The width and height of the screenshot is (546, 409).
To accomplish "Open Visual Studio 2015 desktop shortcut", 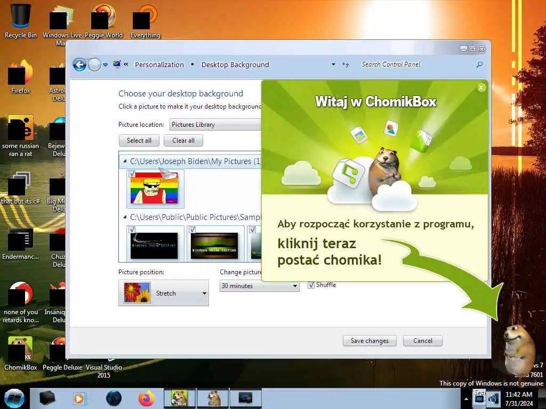I will 104,369.
